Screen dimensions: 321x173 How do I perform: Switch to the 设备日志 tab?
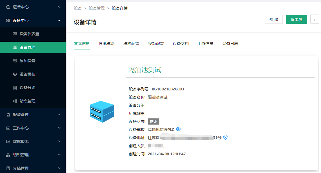tap(230, 44)
